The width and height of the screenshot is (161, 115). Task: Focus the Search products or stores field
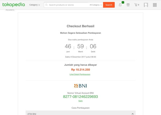pos(68,5)
